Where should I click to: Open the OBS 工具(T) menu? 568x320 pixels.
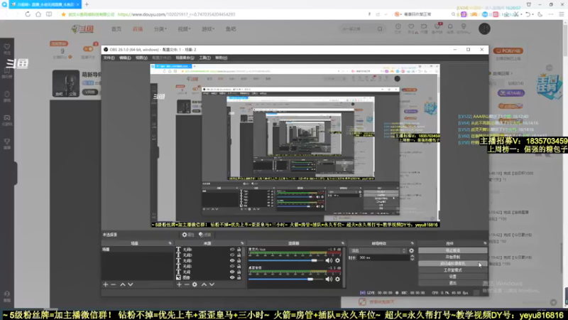(204, 58)
